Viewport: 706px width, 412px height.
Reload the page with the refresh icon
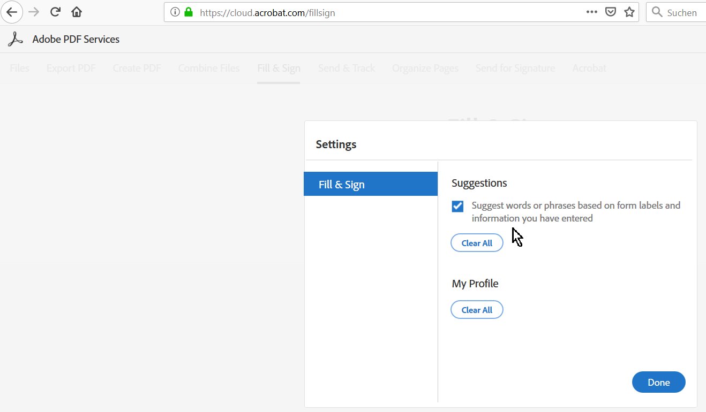coord(55,12)
